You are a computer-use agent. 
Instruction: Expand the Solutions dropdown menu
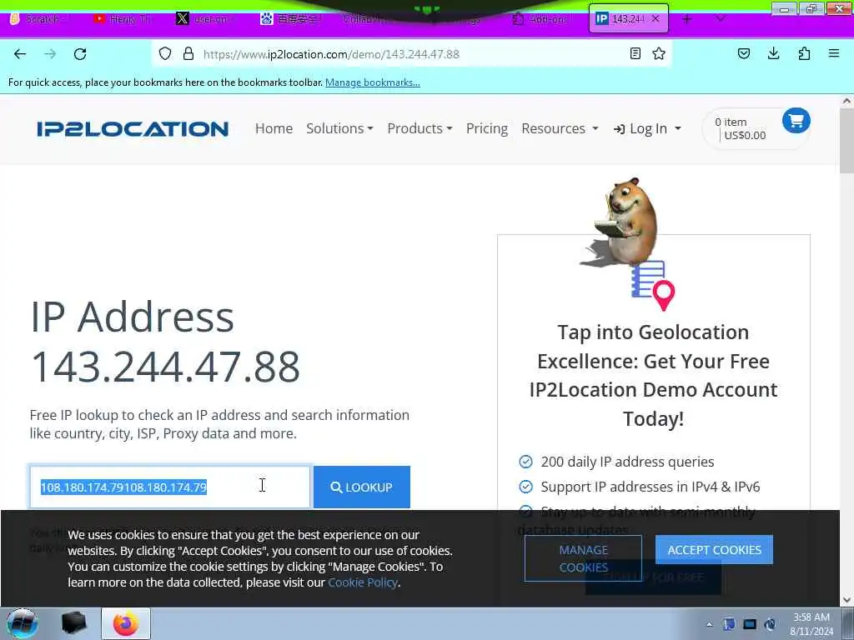pos(339,128)
